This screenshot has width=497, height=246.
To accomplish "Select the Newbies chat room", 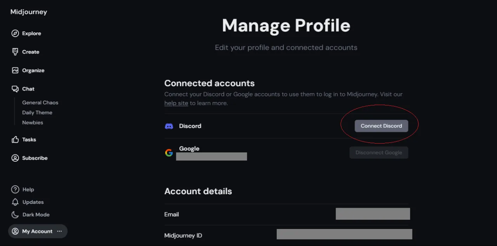I will click(x=33, y=123).
